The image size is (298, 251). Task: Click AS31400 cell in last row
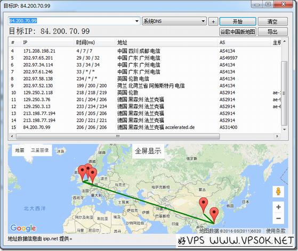point(229,127)
